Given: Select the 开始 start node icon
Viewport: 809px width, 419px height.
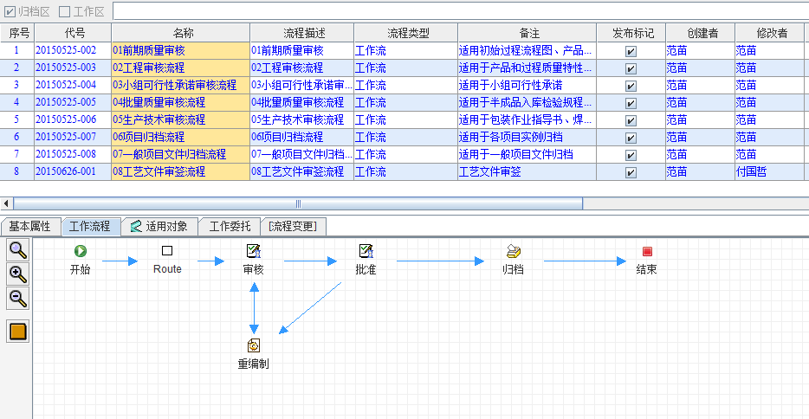Looking at the screenshot, I should click(x=80, y=251).
